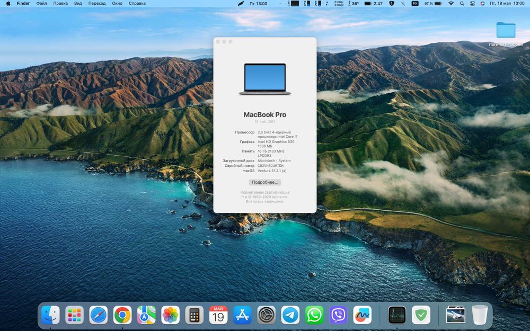Open the Trash in the Dock
This screenshot has height=331, width=530.
pos(480,315)
